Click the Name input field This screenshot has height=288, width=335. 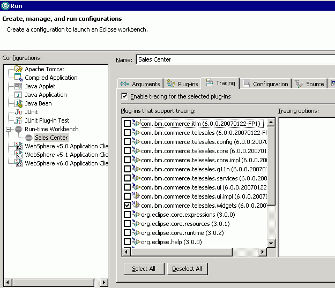[235, 59]
